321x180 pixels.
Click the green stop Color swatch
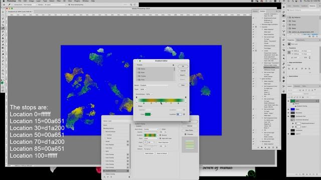148,114
